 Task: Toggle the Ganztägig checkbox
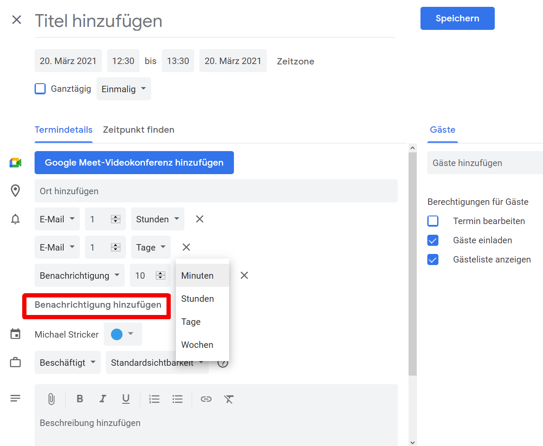click(x=40, y=89)
